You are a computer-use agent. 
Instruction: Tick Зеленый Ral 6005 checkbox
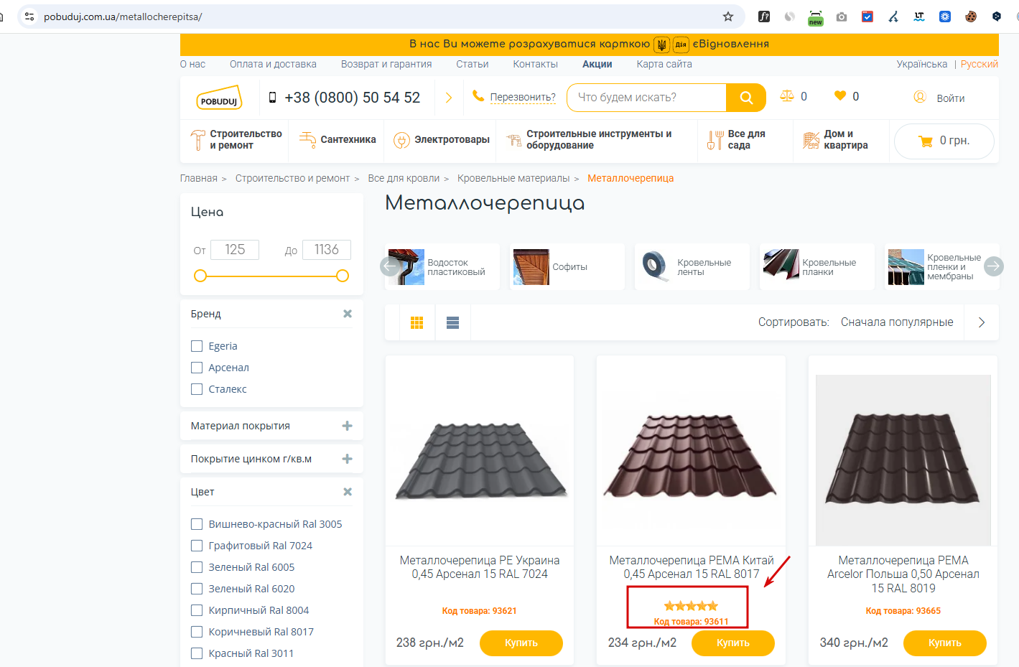click(x=197, y=567)
